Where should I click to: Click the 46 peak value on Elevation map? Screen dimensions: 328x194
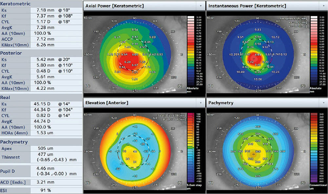[x=134, y=151]
